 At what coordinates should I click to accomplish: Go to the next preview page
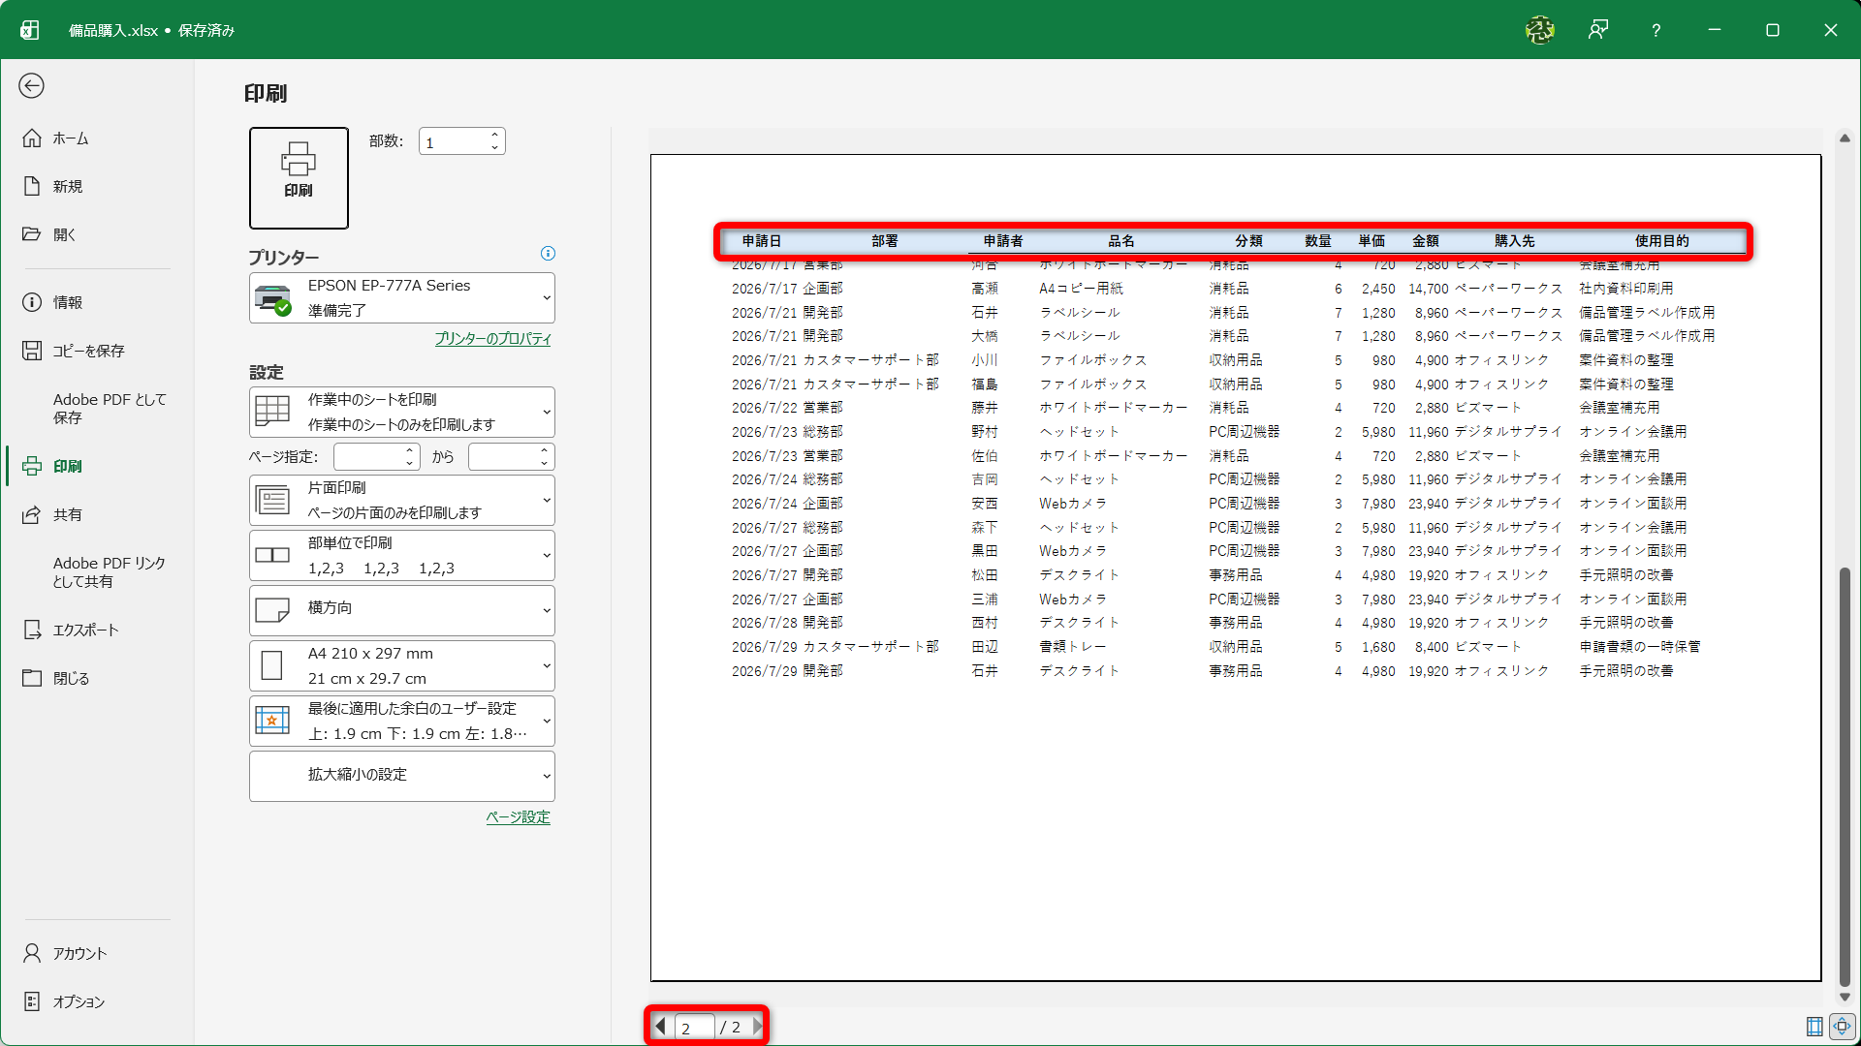click(757, 1026)
